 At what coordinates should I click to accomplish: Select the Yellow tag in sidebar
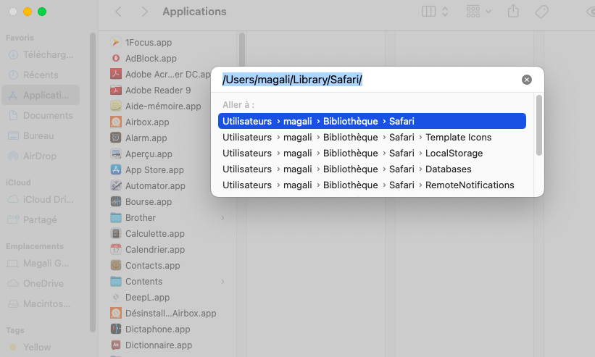pos(41,347)
